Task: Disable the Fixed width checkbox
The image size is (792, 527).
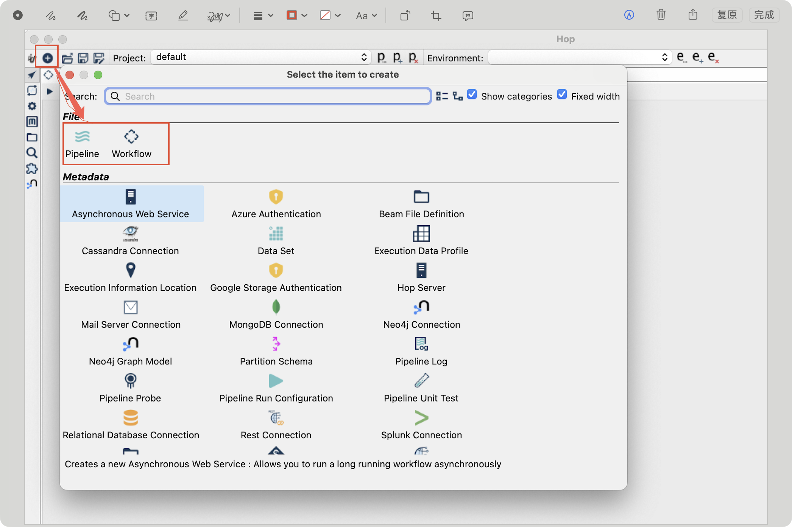Action: click(562, 95)
